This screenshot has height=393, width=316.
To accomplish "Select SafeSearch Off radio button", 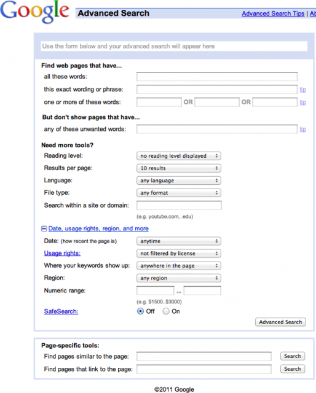I will point(140,311).
